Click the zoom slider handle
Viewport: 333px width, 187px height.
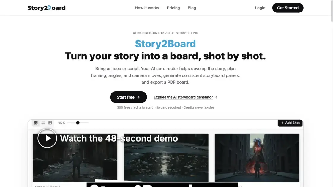[78, 123]
